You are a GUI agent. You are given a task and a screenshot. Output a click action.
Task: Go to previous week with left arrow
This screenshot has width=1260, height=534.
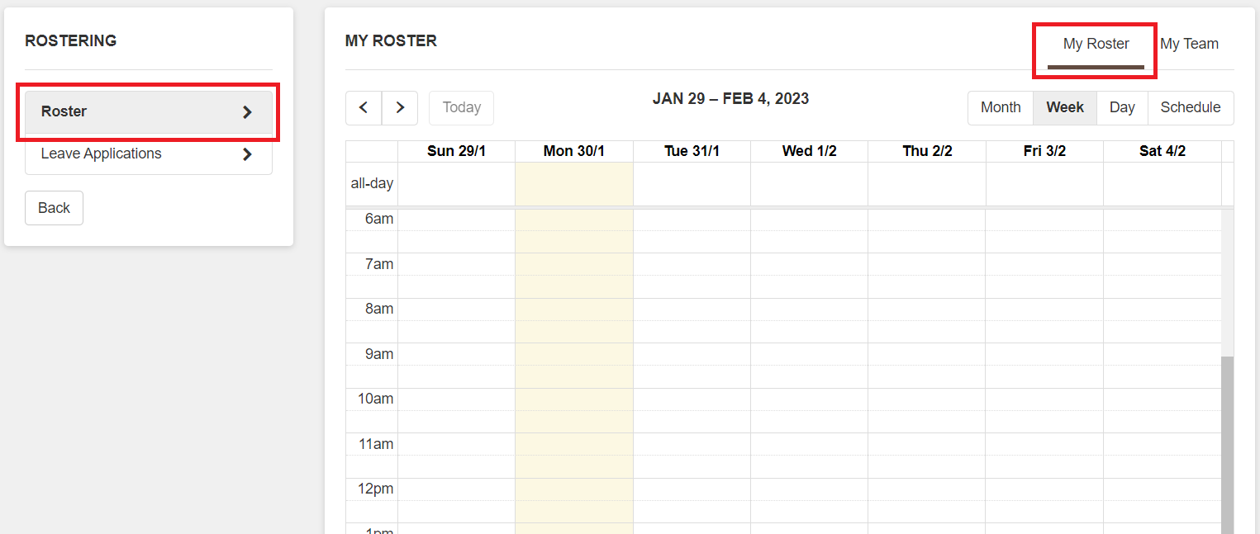(364, 108)
